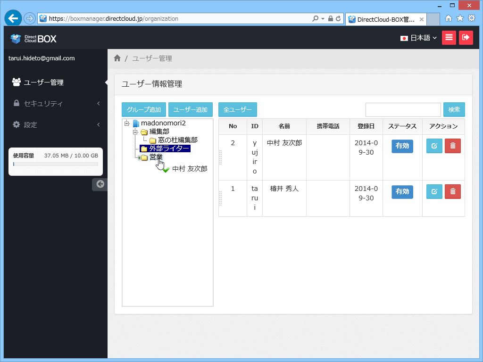Click the ID column header
Viewport: 483px width, 362px height.
[254, 126]
